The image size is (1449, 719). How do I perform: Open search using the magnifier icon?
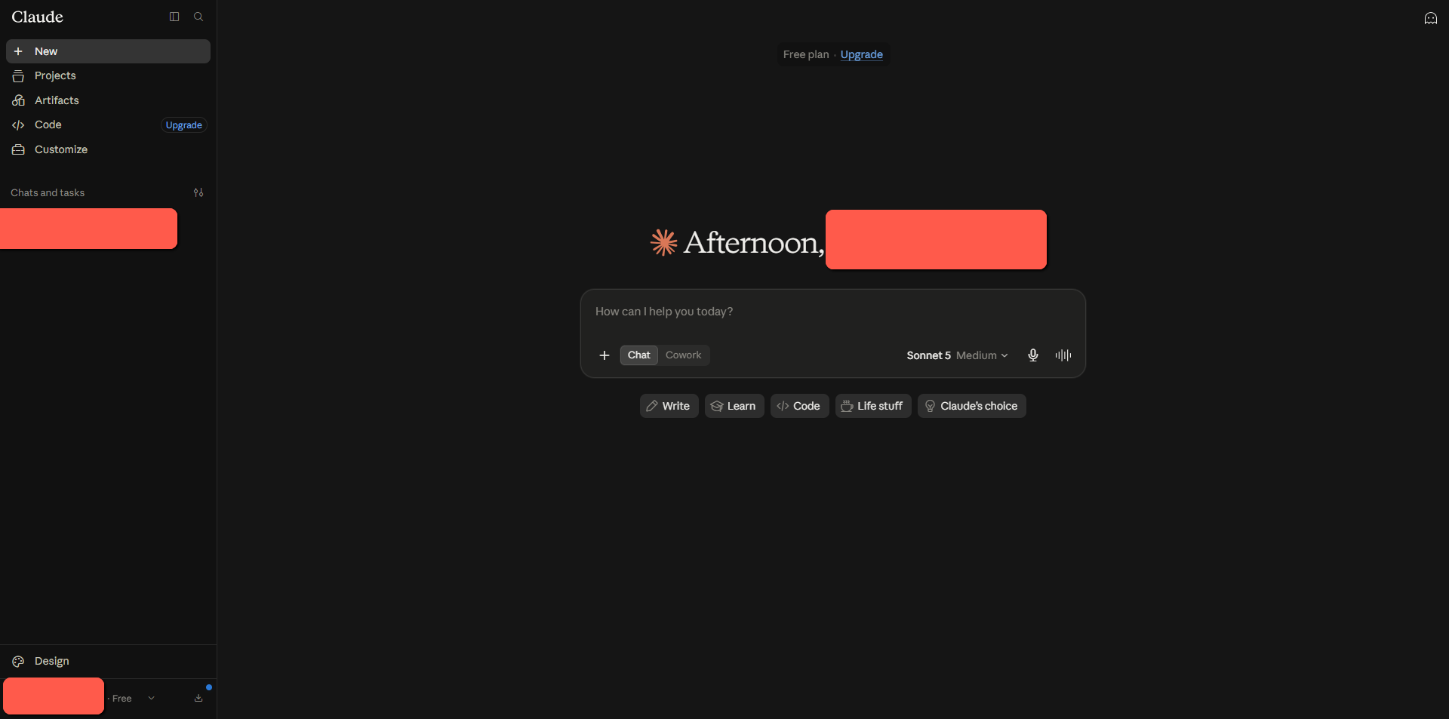click(x=198, y=17)
